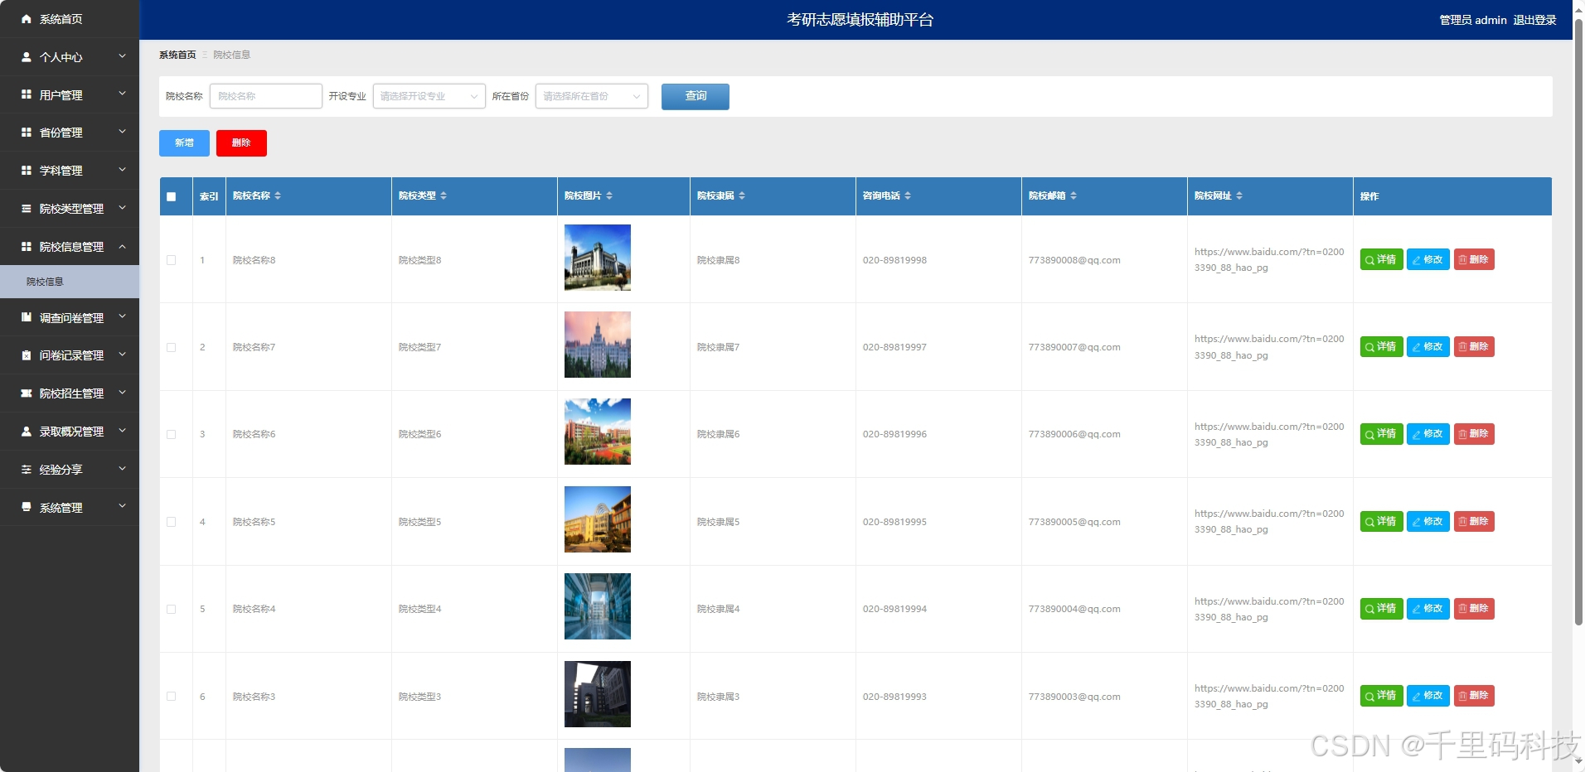Click the sliders icon beside 经验分享
Image resolution: width=1585 pixels, height=772 pixels.
click(x=27, y=470)
